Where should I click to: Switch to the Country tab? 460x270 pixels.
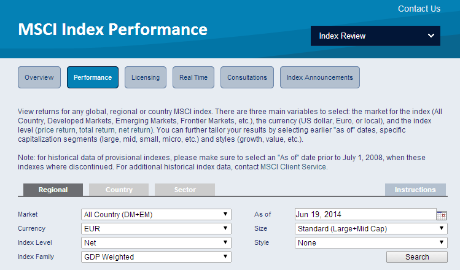119,190
